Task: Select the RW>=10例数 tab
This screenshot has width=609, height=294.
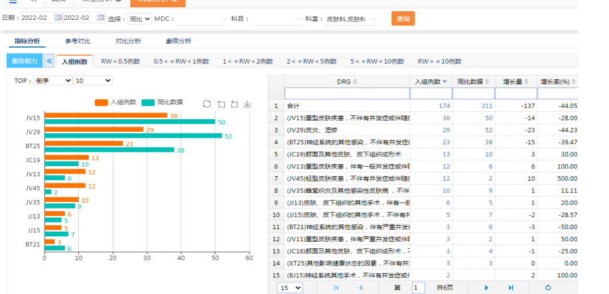Action: coord(440,62)
